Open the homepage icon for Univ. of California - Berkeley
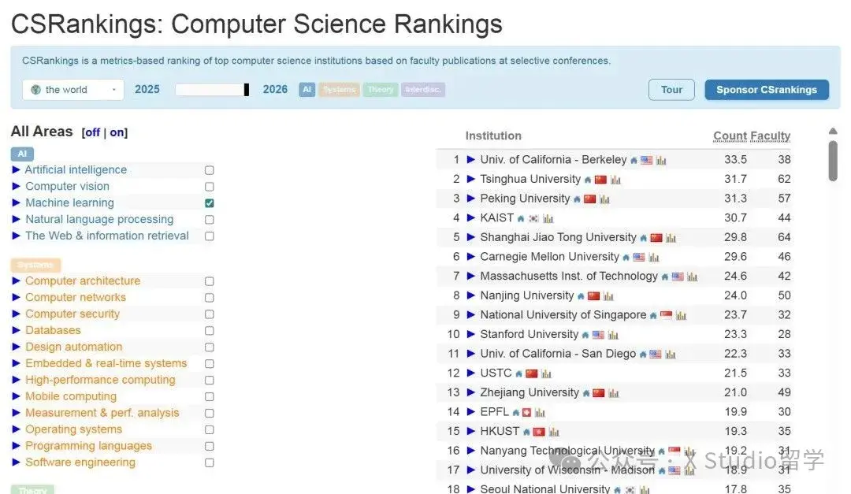Image resolution: width=851 pixels, height=494 pixels. click(634, 161)
